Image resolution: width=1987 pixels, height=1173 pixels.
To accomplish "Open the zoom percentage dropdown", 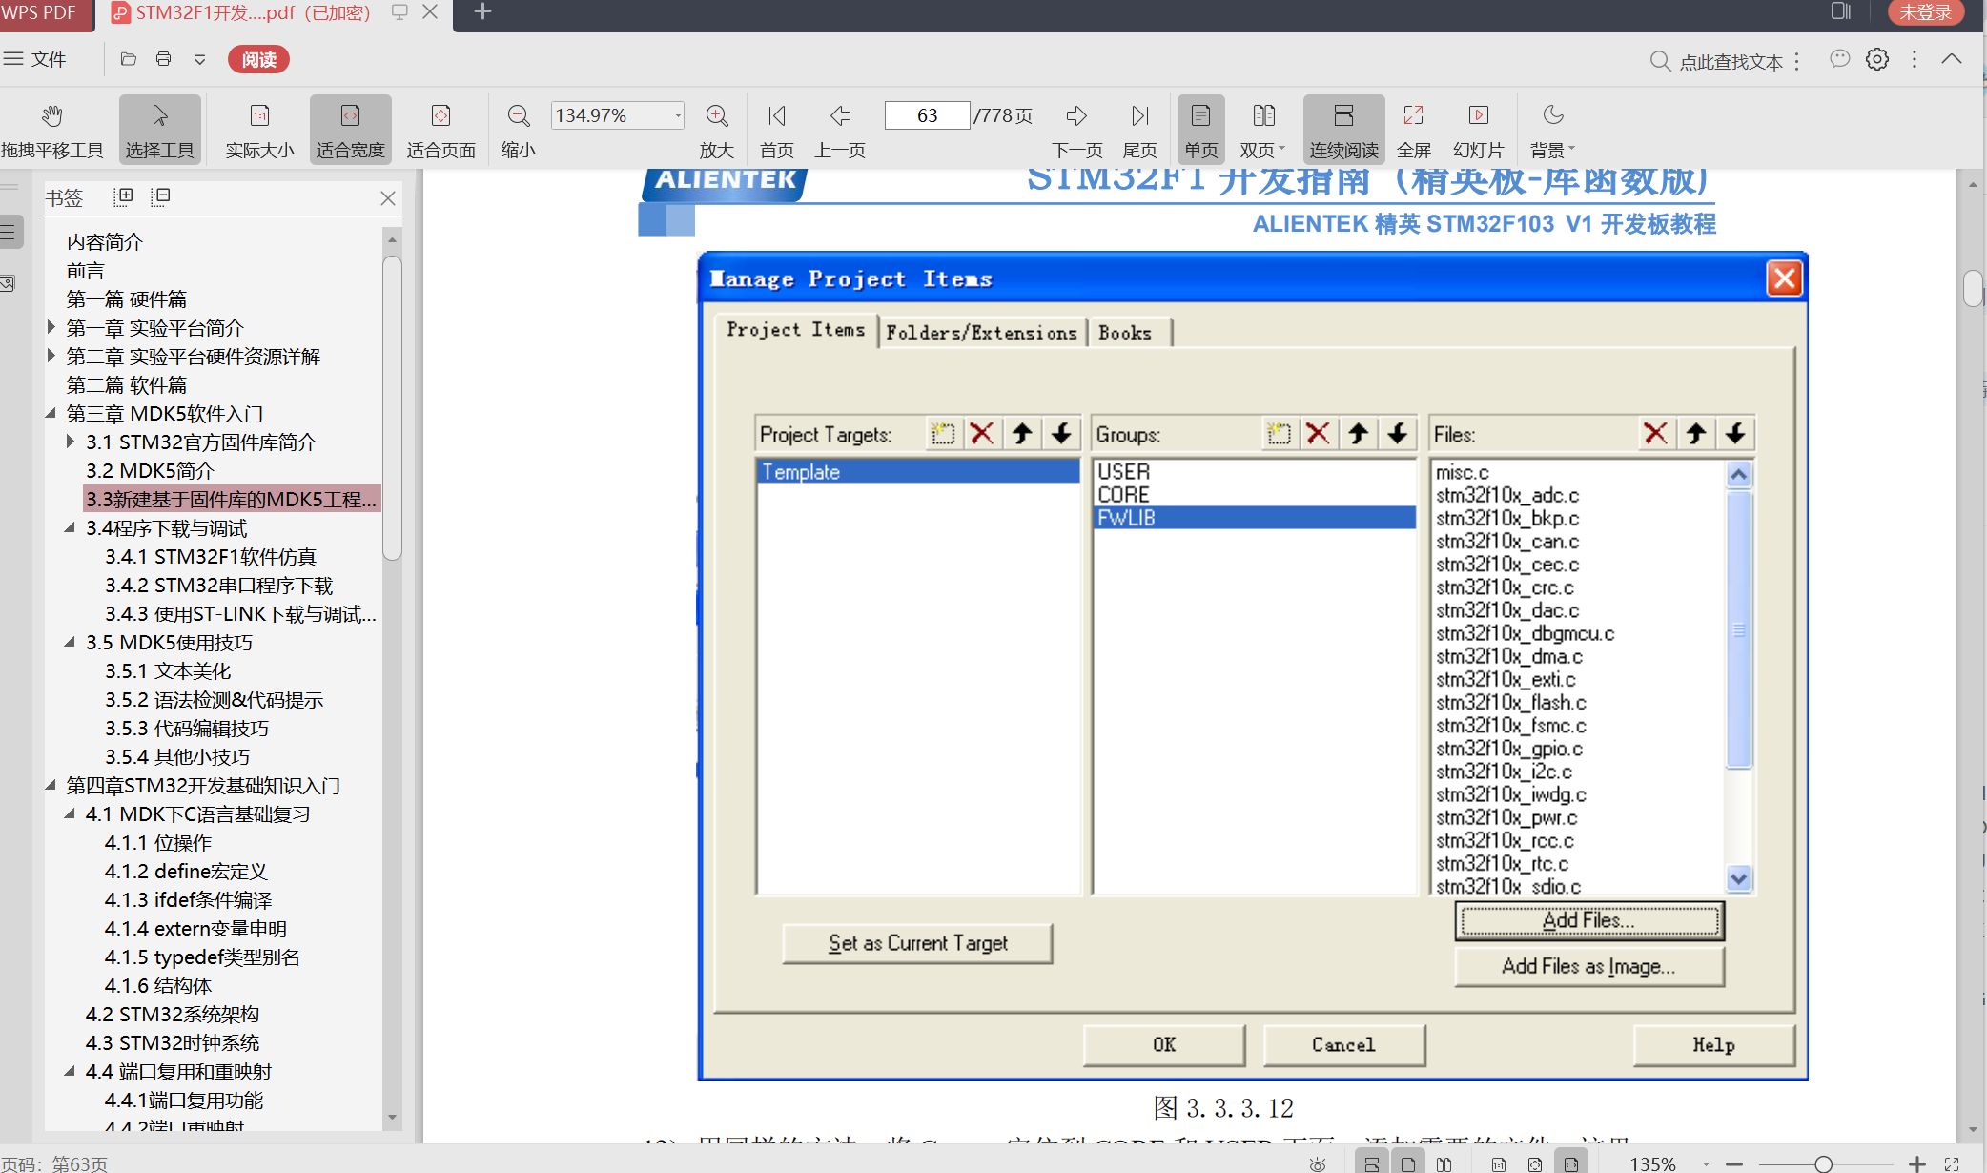I will 678,115.
